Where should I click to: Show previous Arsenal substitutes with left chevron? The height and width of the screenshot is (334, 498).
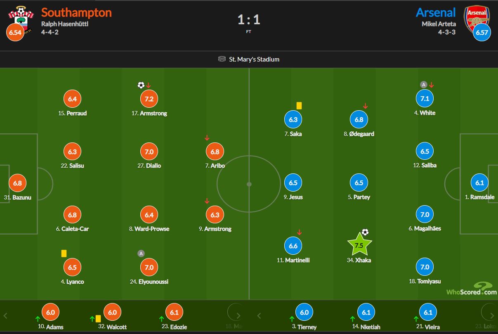click(x=259, y=316)
